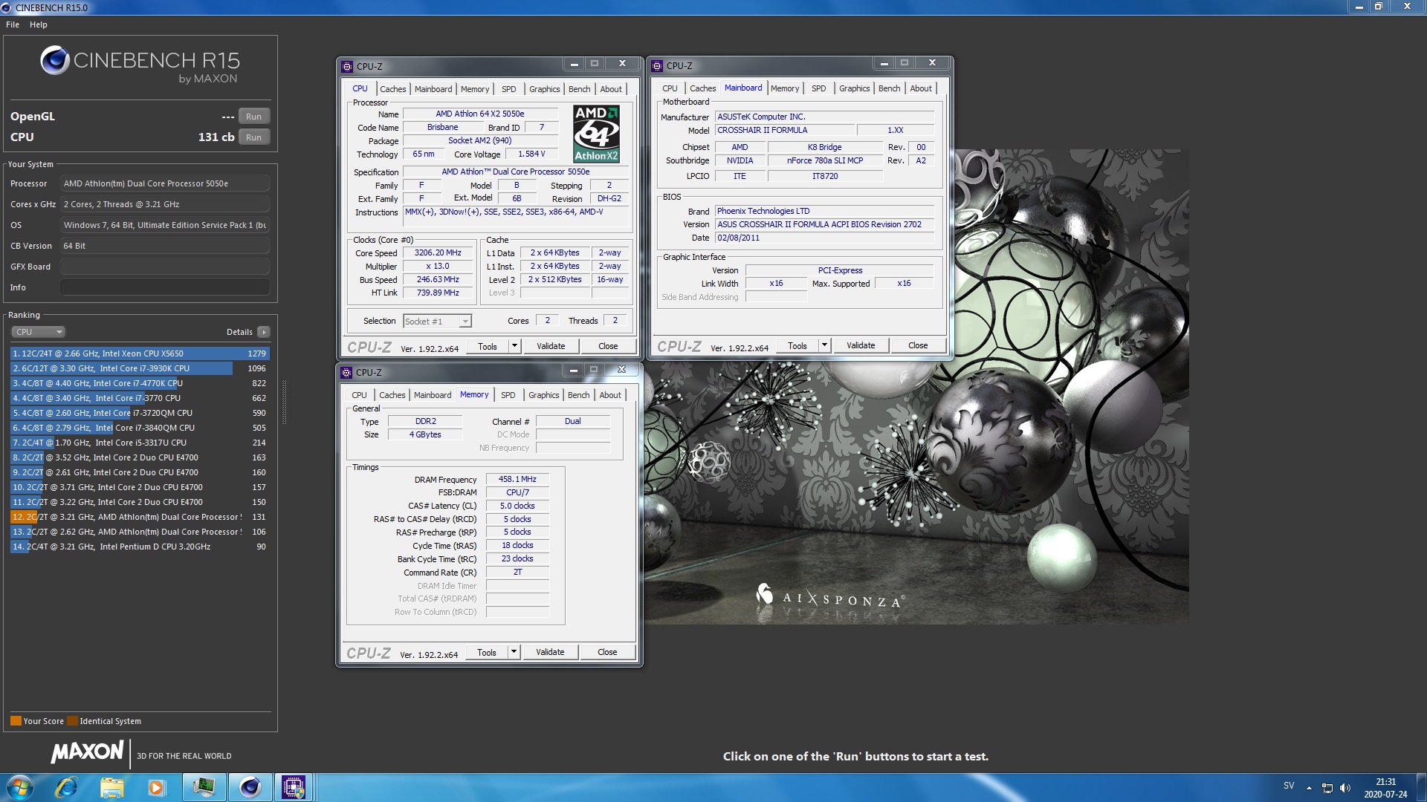Switch to Graphics tab in CPU window
The height and width of the screenshot is (802, 1427).
[x=545, y=89]
